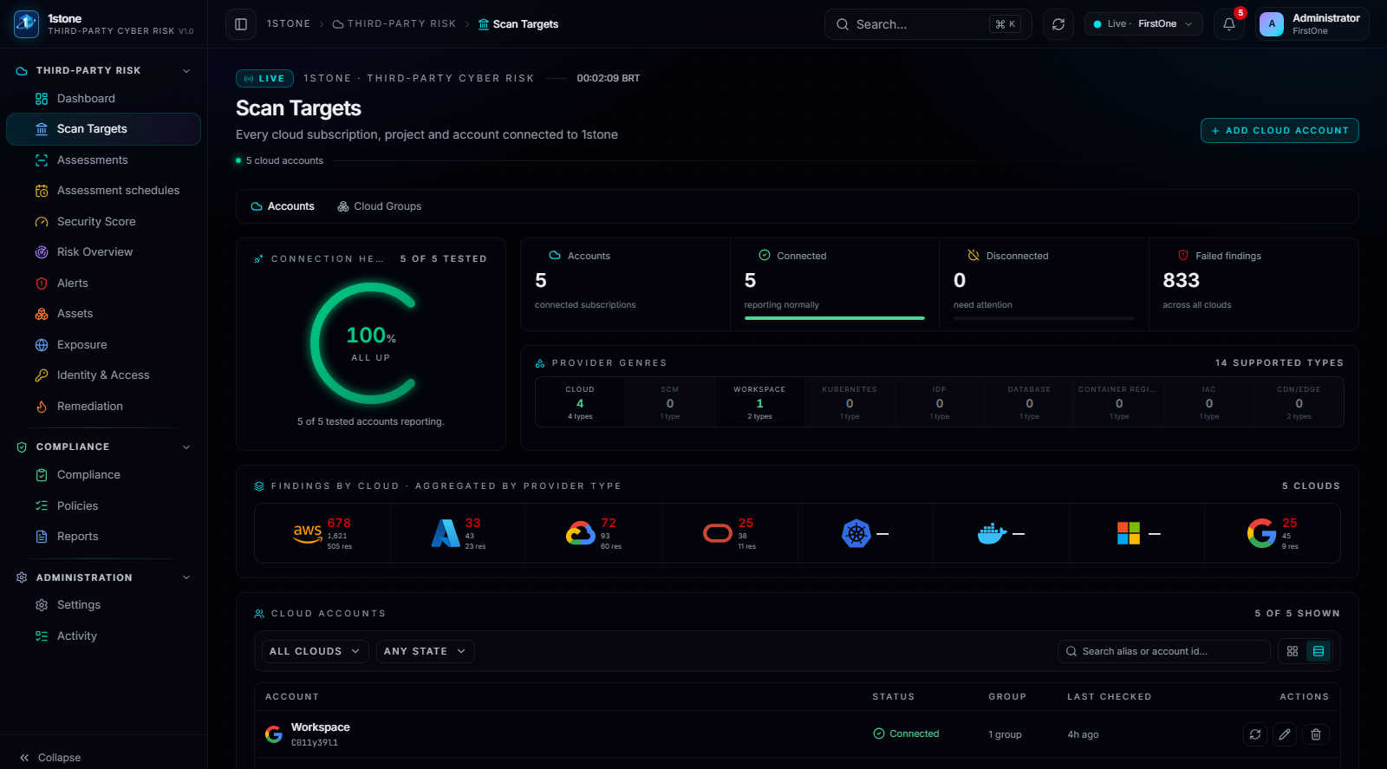The width and height of the screenshot is (1387, 769).
Task: Click the Provider Genres icon
Action: [540, 363]
